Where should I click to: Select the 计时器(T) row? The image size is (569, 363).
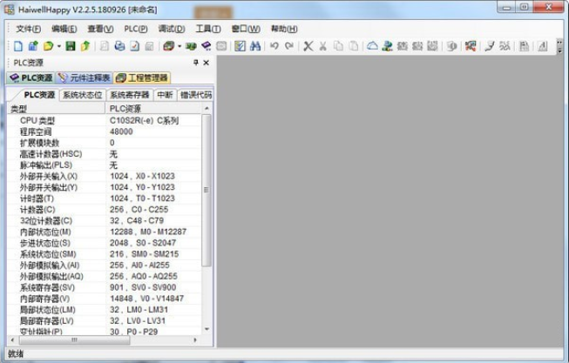105,198
